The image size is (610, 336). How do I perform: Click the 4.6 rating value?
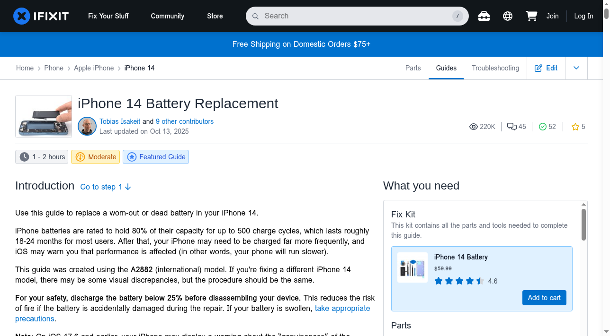493,281
